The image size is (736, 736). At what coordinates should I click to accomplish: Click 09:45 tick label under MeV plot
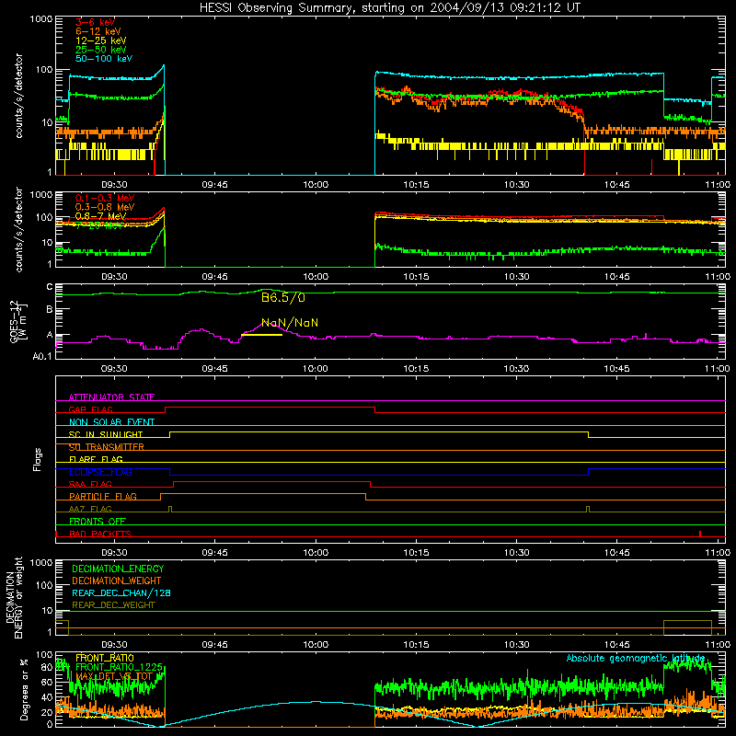coord(215,277)
